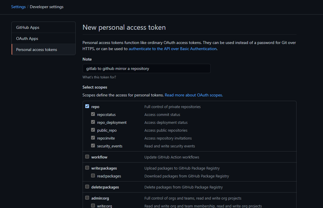Click 'Developer settings' breadcrumb text

click(x=47, y=7)
